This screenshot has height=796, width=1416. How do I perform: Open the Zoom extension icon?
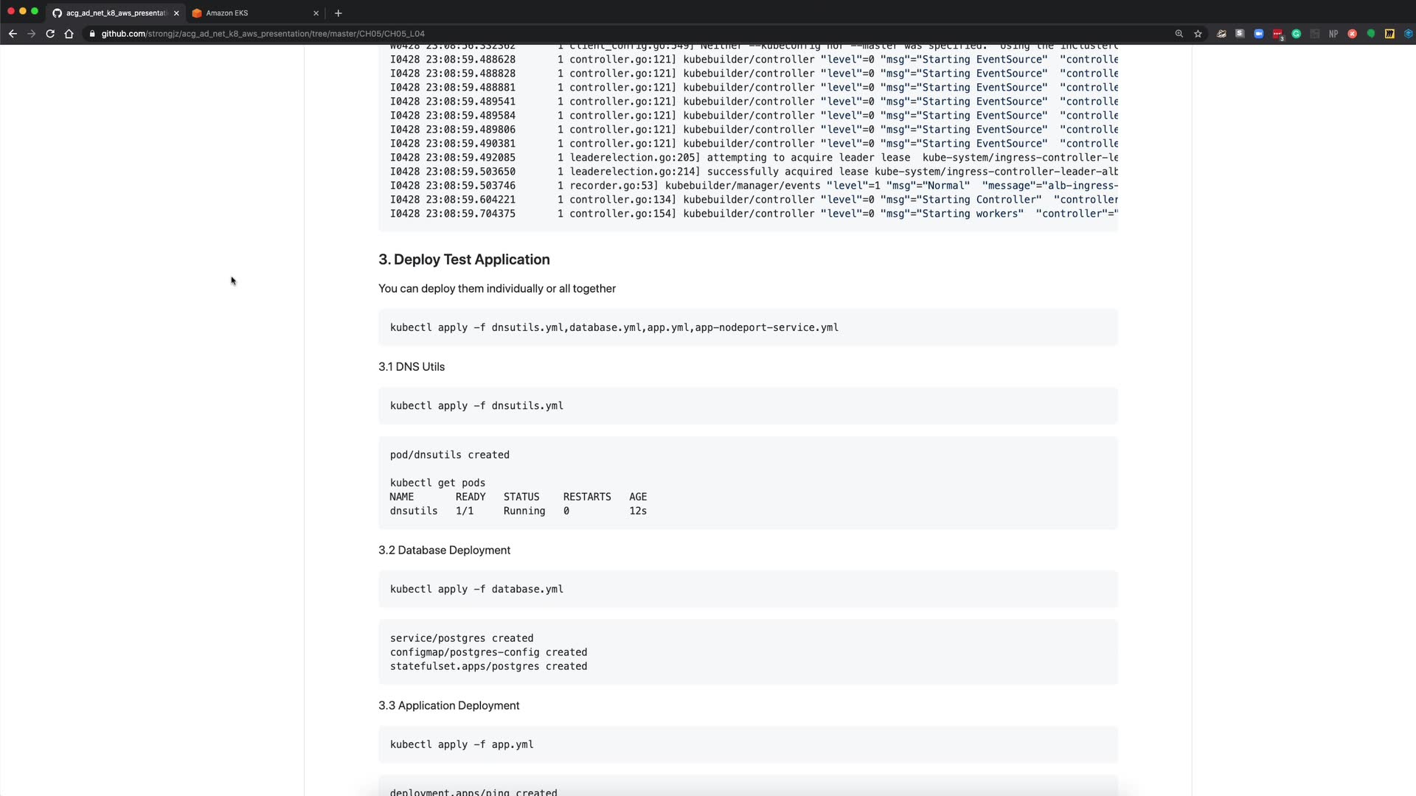[1258, 34]
